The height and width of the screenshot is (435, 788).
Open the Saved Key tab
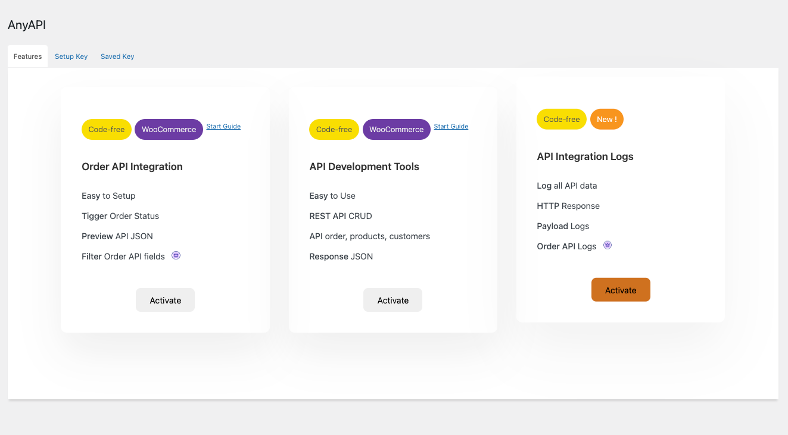(117, 57)
